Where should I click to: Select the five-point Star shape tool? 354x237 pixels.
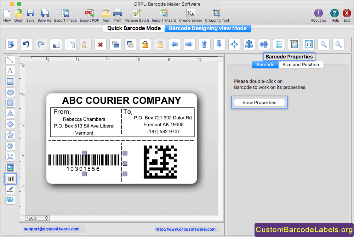click(x=10, y=135)
